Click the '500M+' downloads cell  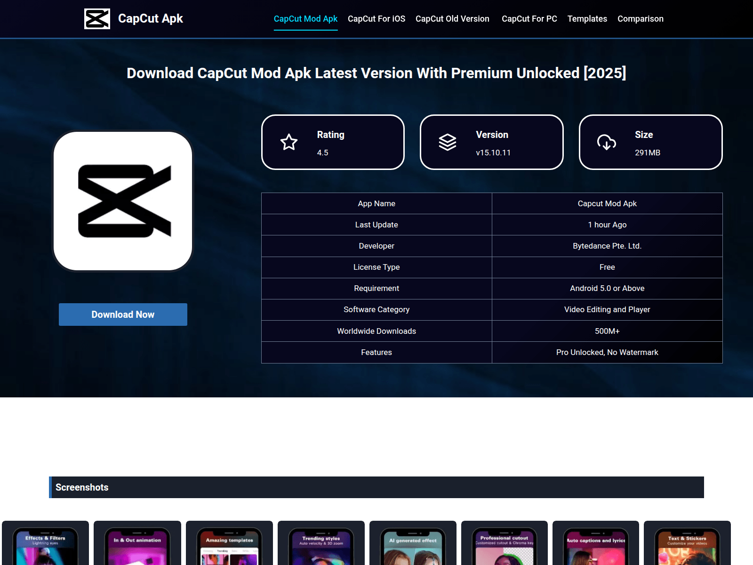(607, 331)
